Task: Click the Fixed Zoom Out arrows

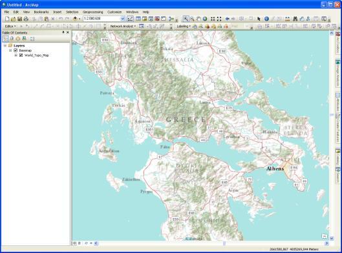Action: click(219, 19)
